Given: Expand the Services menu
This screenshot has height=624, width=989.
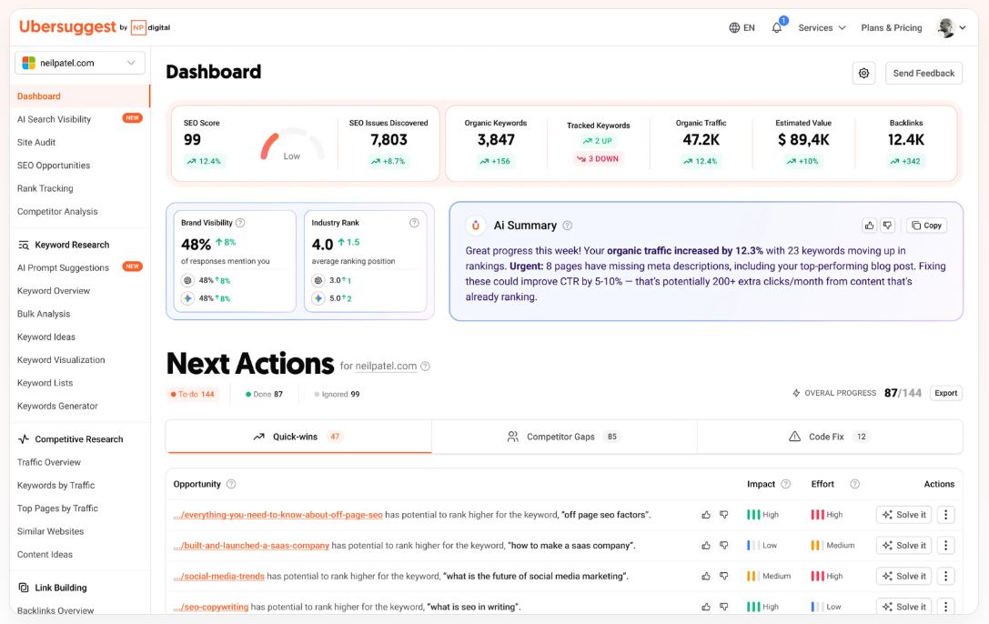Looking at the screenshot, I should pos(822,27).
